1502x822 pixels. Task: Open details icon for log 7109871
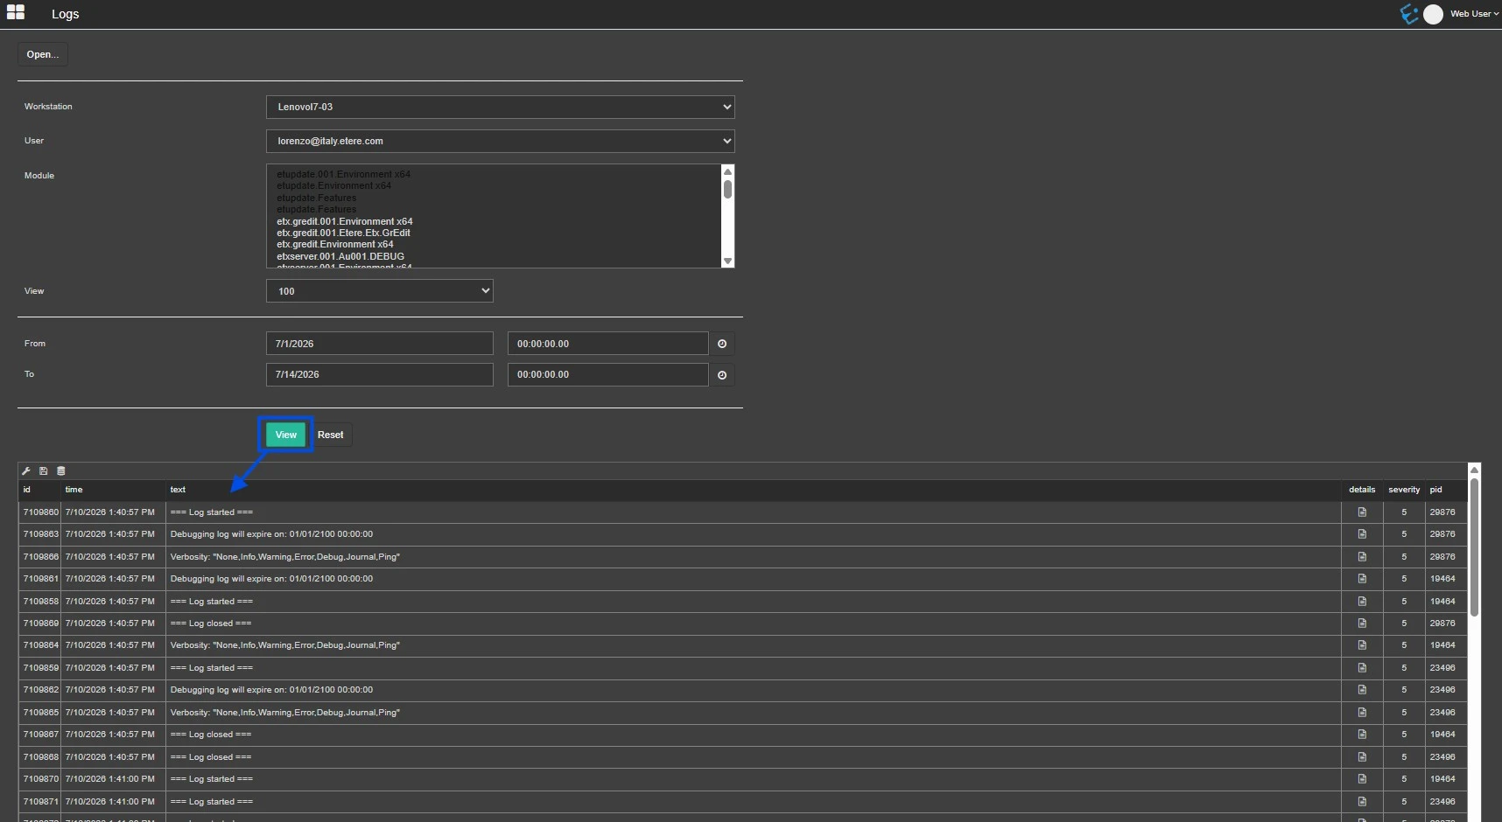coord(1362,802)
